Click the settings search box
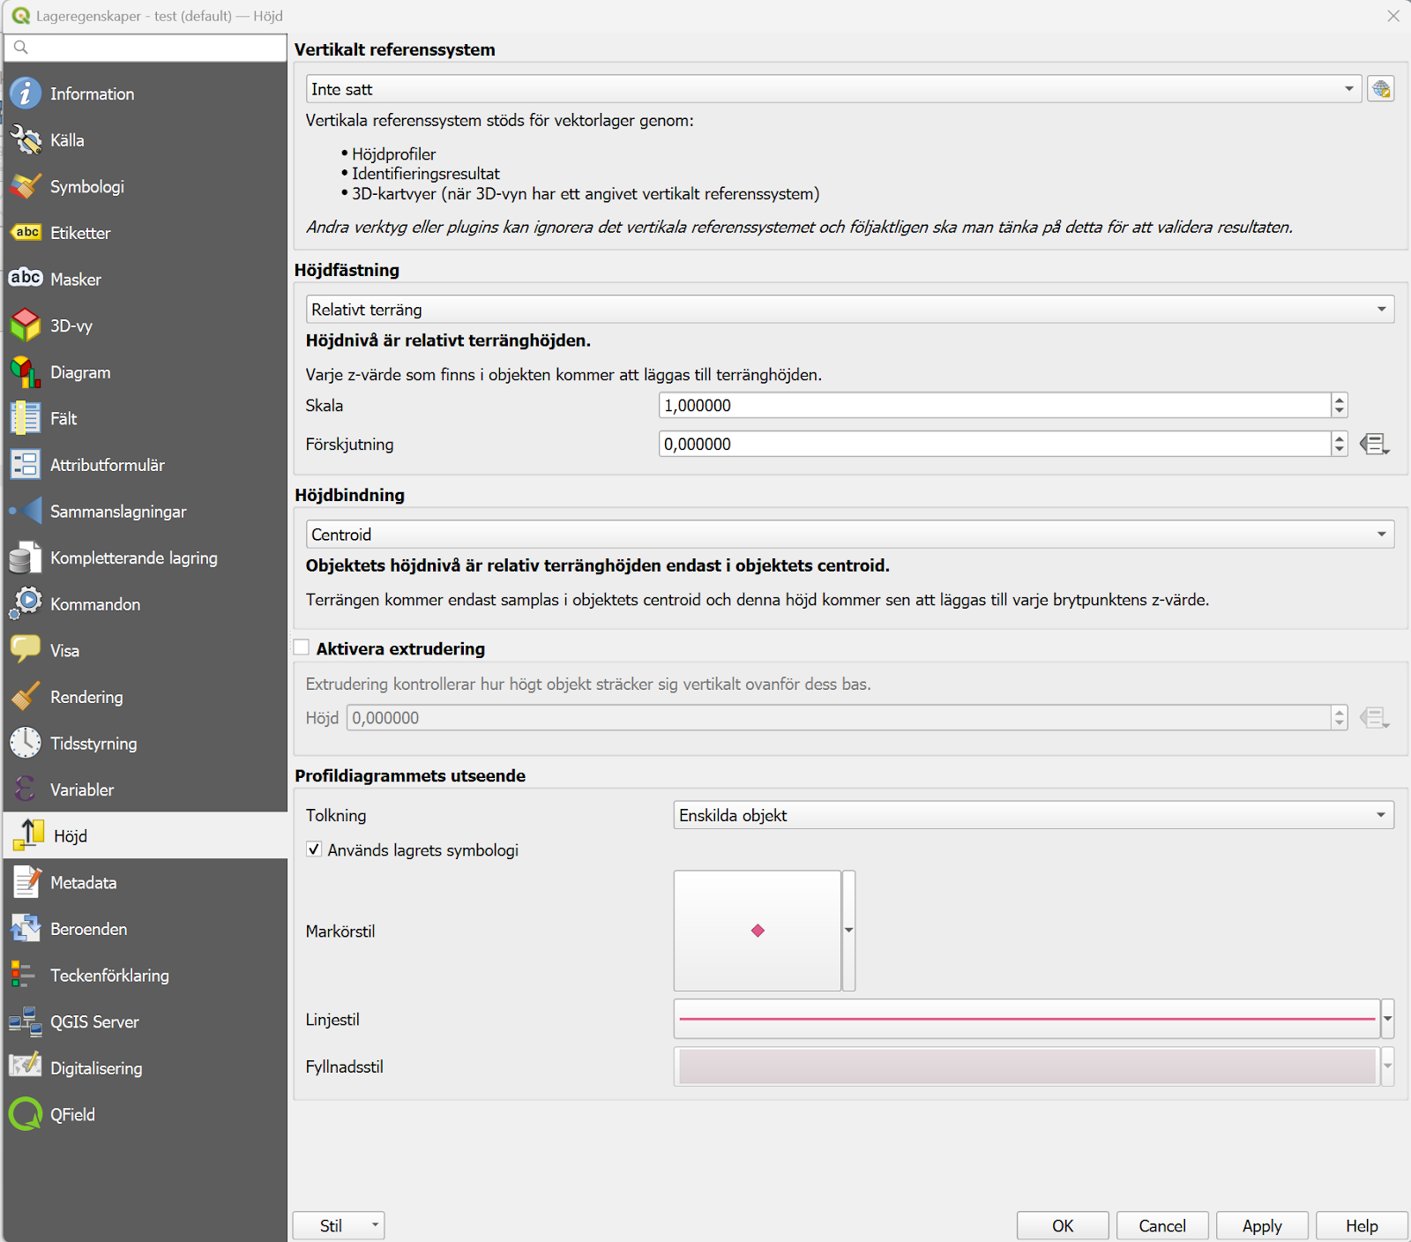1411x1242 pixels. pyautogui.click(x=146, y=48)
